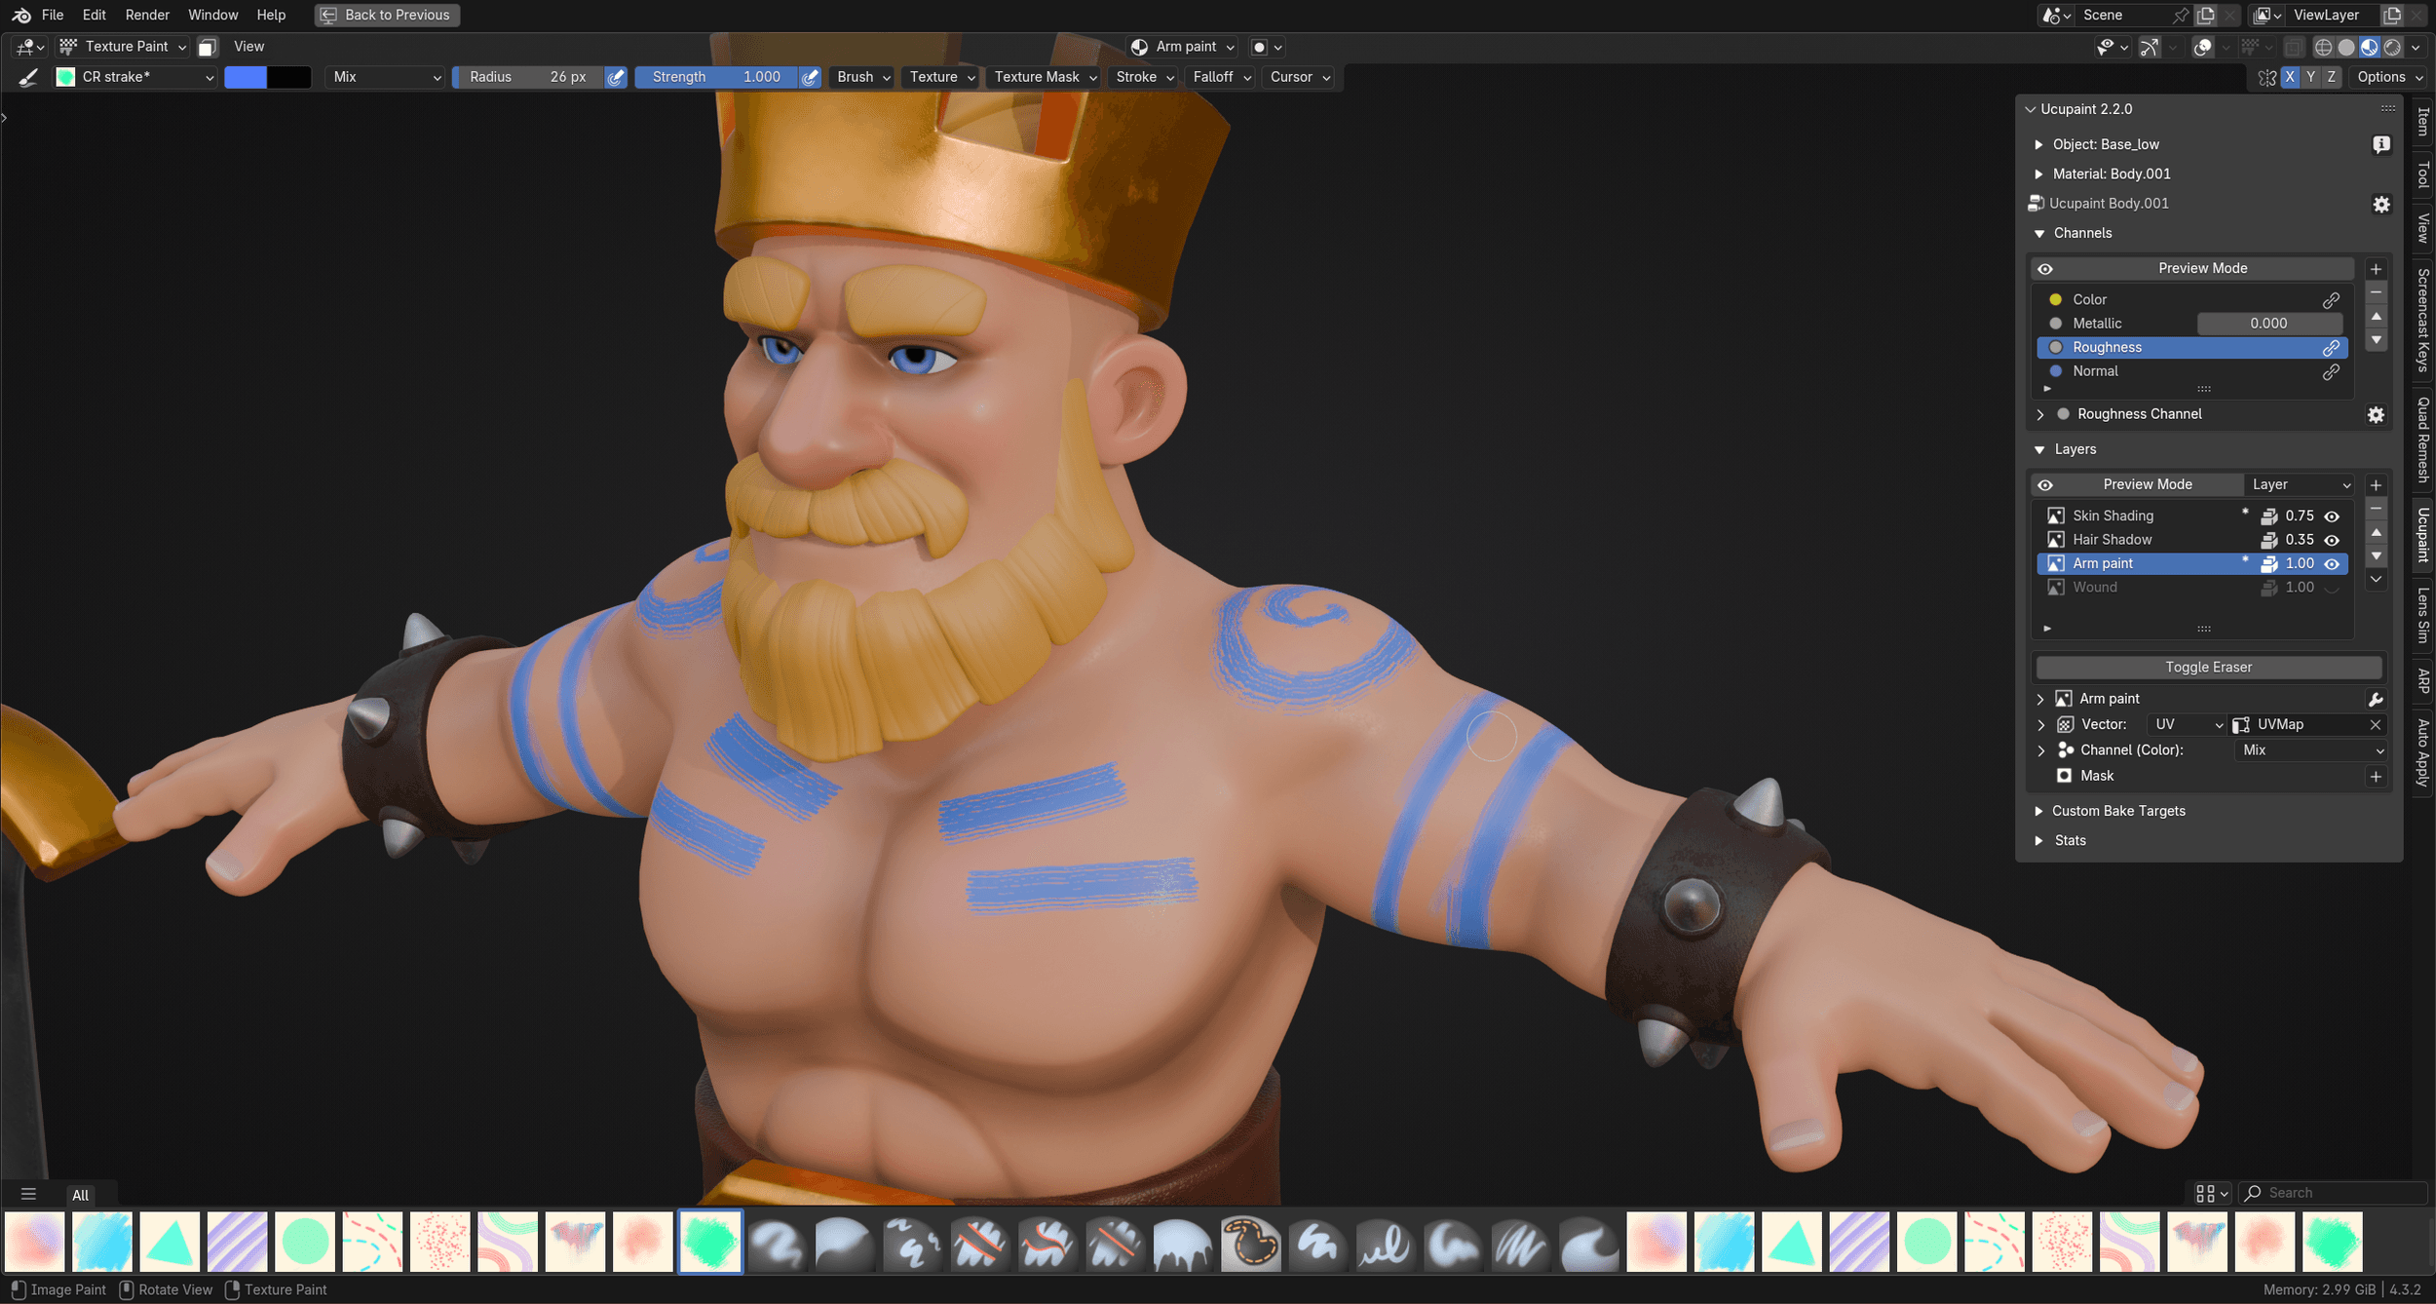
Task: Click the brush tool icon beside CR strake
Action: tap(28, 77)
